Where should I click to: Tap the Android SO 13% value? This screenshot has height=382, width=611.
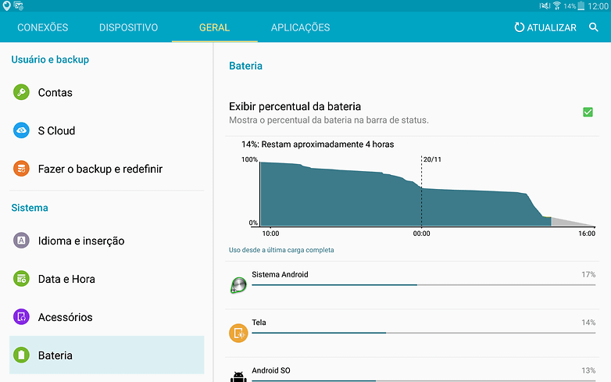pyautogui.click(x=588, y=370)
